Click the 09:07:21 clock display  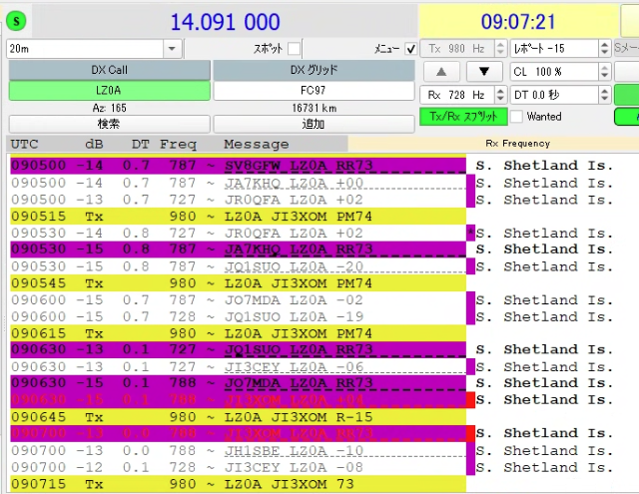(518, 22)
